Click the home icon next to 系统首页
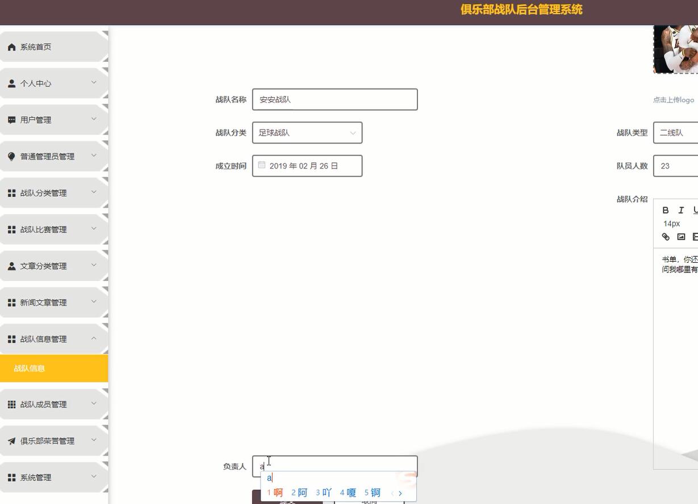 coord(11,47)
